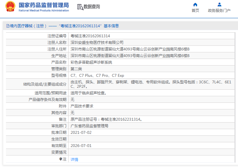Screen dimensions: 238x168
Task: Open the 详情 link in the notes row
Action: click(74, 160)
